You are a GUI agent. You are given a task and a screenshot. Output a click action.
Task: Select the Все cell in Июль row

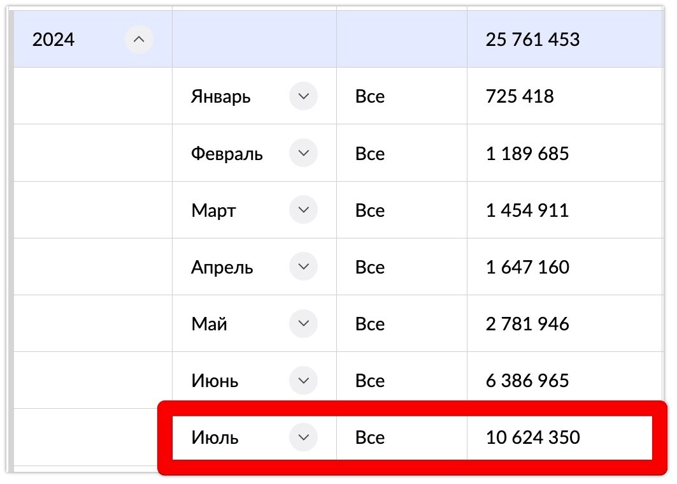pyautogui.click(x=370, y=437)
